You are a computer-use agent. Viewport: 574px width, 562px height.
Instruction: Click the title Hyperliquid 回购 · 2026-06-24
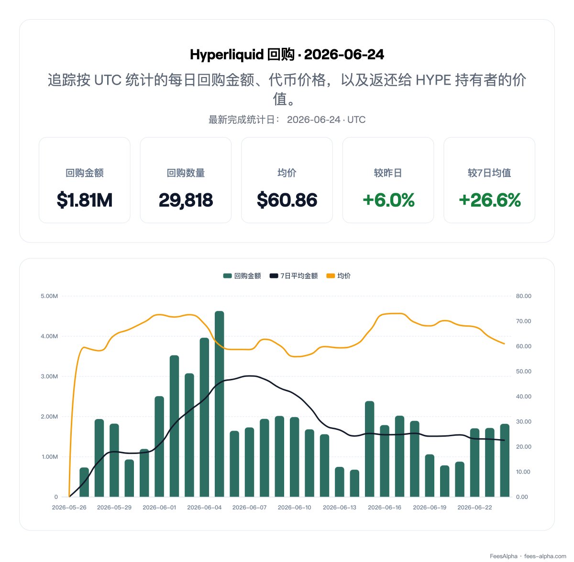(287, 55)
